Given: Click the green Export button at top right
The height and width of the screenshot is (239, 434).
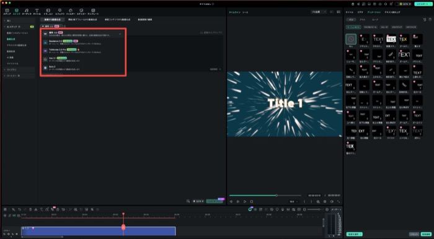Looking at the screenshot, I should (423, 4).
